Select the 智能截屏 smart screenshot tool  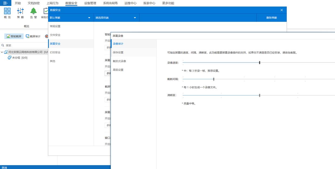pos(14,36)
